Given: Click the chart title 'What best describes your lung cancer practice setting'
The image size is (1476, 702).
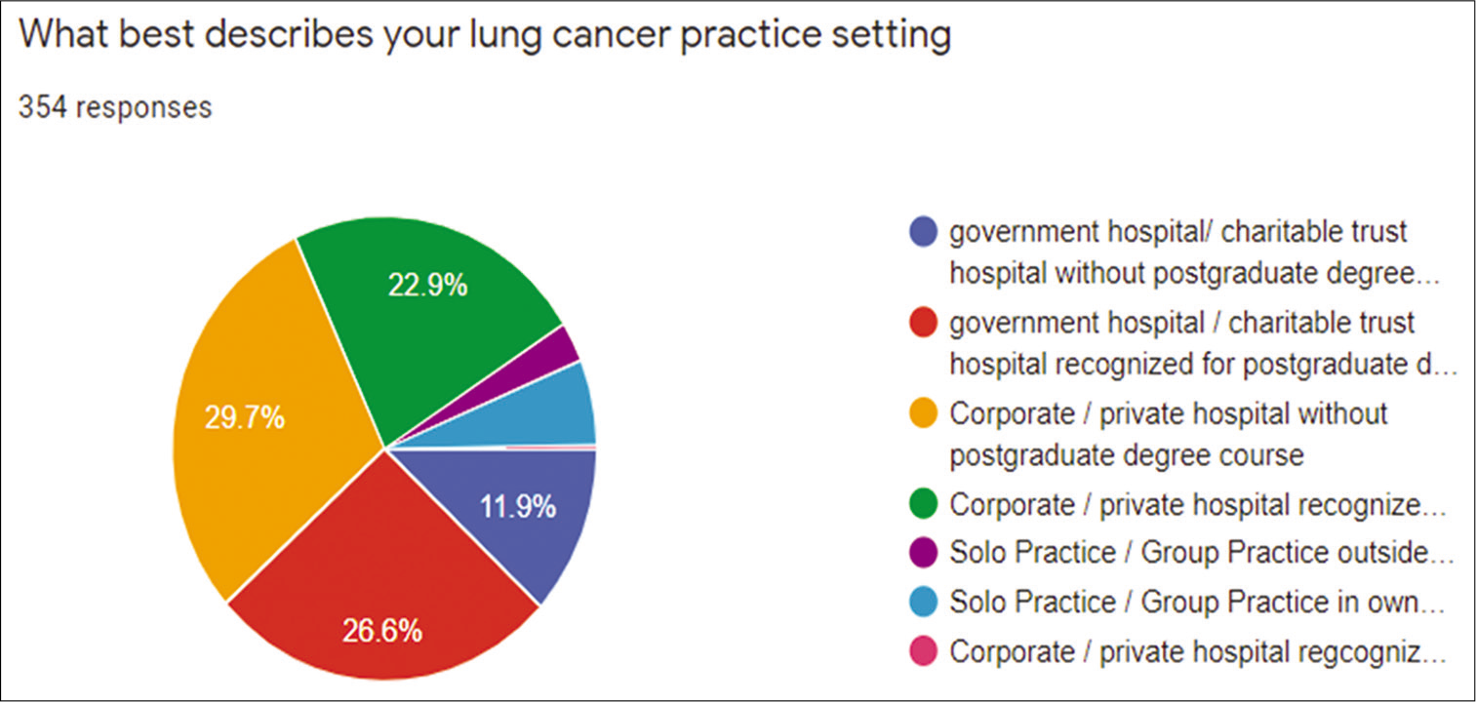Looking at the screenshot, I should (484, 37).
